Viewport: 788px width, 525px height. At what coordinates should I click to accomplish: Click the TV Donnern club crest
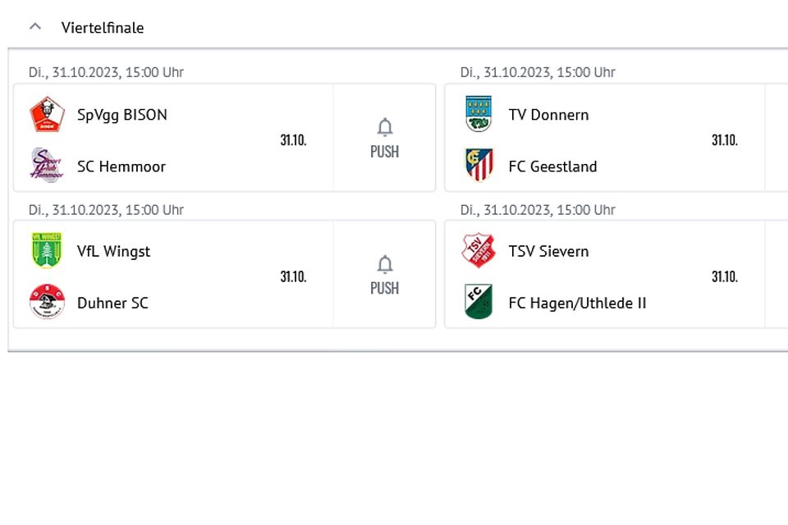479,114
